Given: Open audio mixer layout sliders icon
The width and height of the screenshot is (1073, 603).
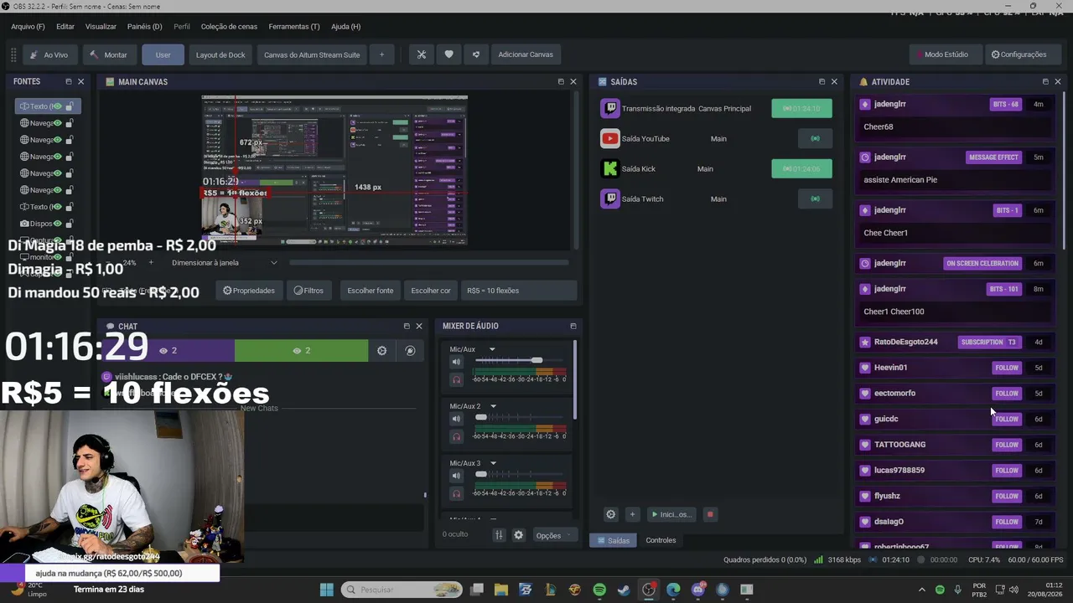Looking at the screenshot, I should (x=499, y=535).
